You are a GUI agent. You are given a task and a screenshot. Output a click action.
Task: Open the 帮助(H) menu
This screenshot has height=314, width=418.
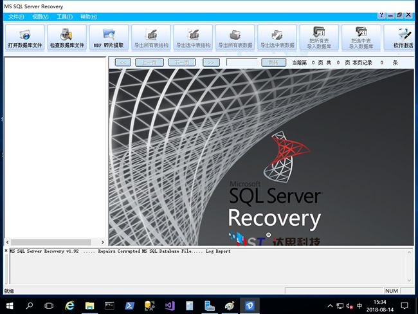point(89,16)
